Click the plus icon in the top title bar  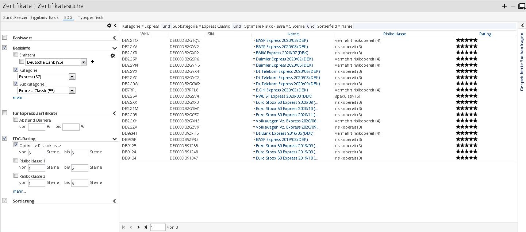point(504,6)
